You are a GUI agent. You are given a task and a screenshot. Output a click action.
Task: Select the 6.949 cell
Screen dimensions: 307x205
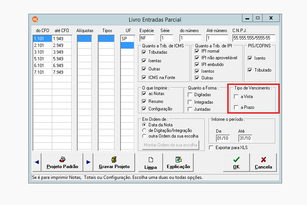coord(62,65)
